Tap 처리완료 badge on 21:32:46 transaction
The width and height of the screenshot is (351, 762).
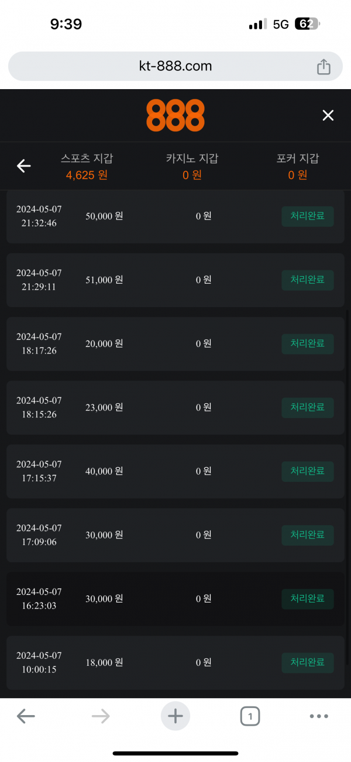(x=308, y=216)
